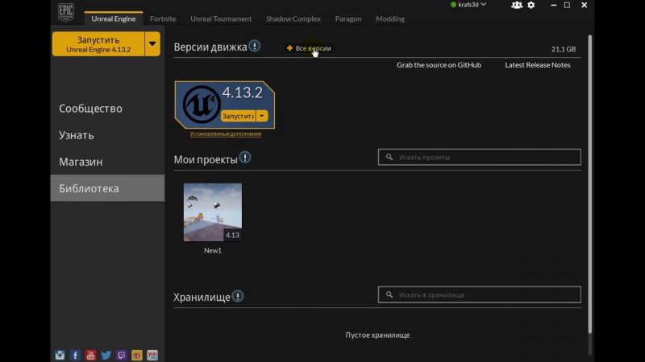
Task: Add engine version via Все версии
Action: click(x=309, y=48)
